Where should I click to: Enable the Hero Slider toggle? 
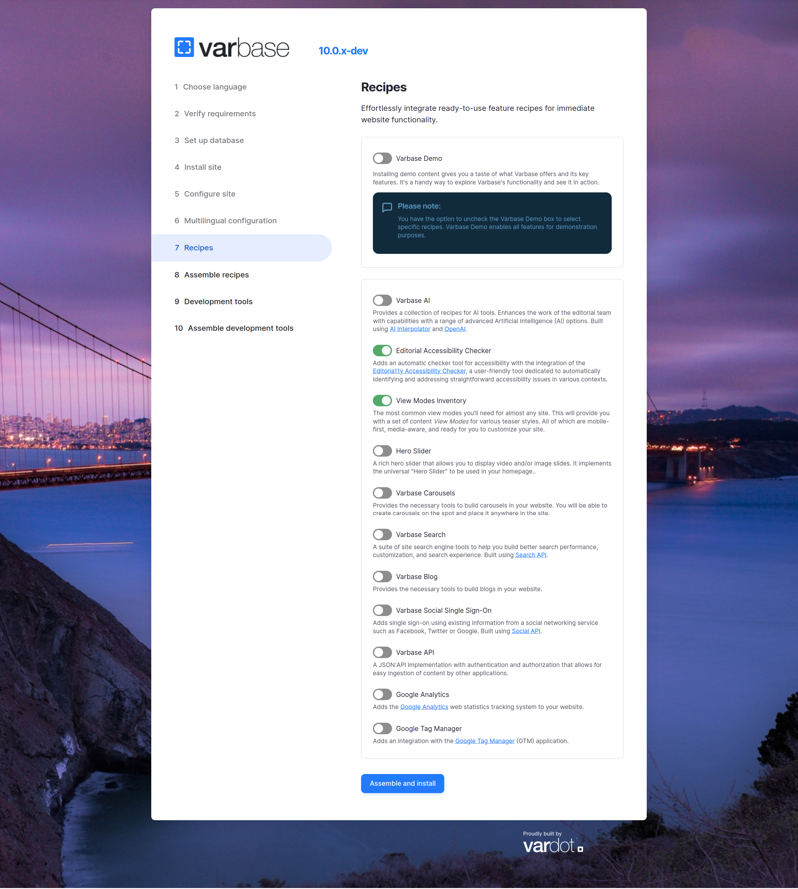pos(382,451)
